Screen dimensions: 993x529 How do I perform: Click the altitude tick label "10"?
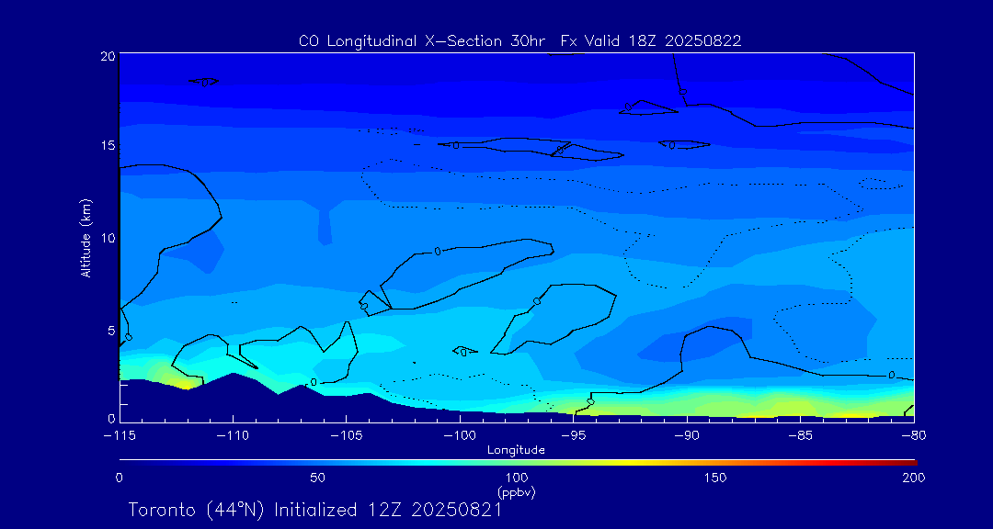click(x=108, y=238)
